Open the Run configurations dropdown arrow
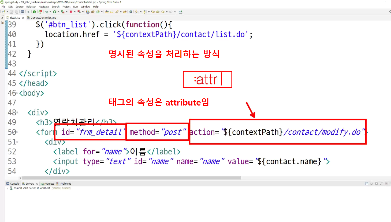Viewport: 391px width, 222px height. 58,12
